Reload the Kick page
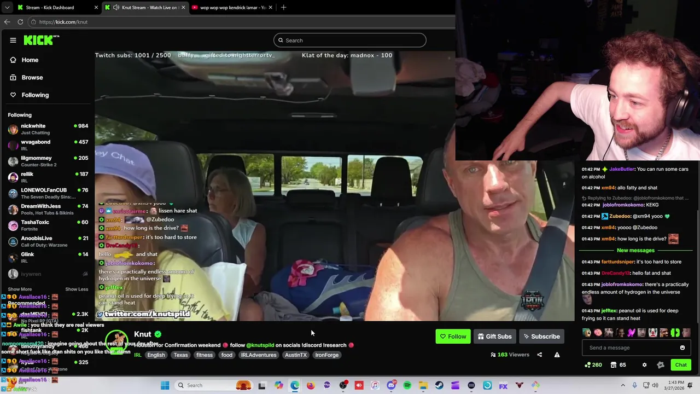This screenshot has height=394, width=700. [x=20, y=22]
